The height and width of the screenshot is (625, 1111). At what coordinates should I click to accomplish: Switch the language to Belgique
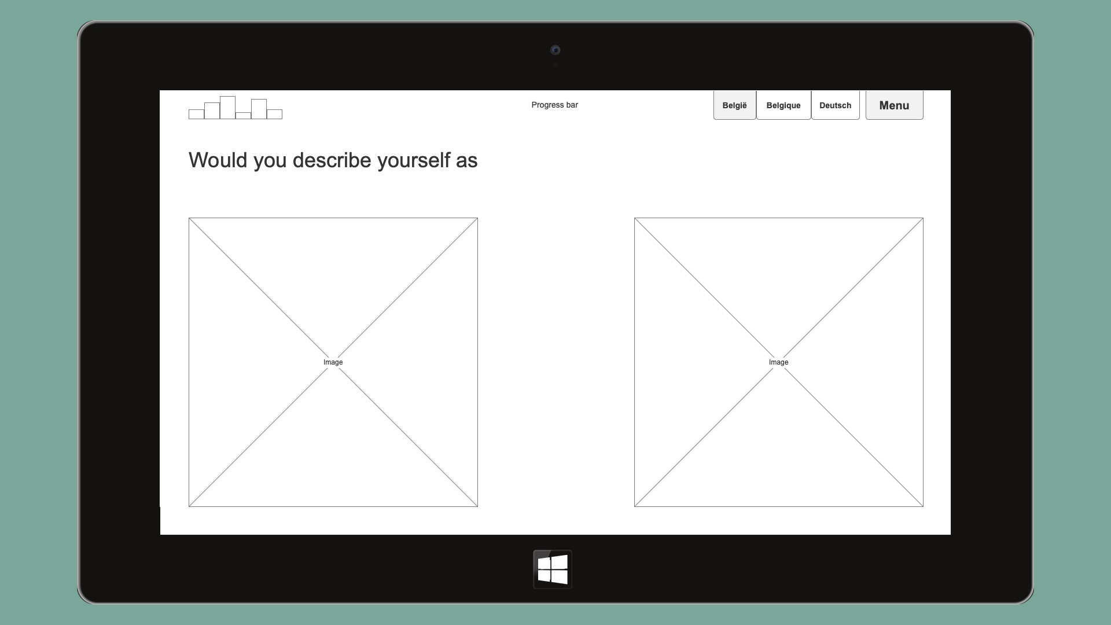click(783, 105)
